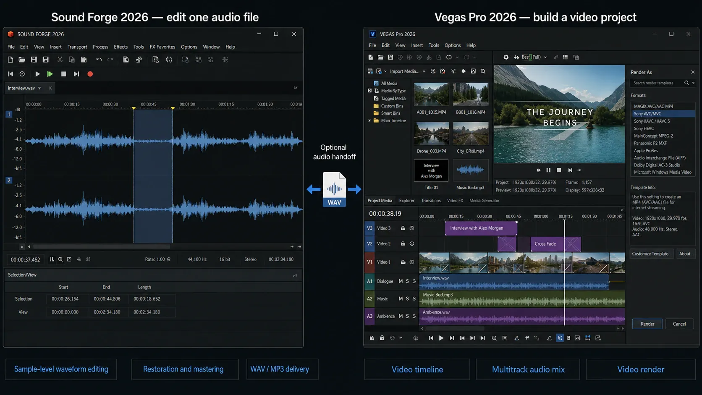Image resolution: width=702 pixels, height=395 pixels.
Task: Play the audio in Sound Forge
Action: pyautogui.click(x=37, y=74)
